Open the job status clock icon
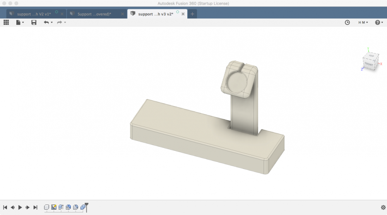 point(347,22)
